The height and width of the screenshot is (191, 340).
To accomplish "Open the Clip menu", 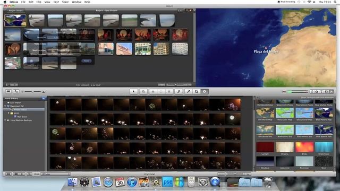I will click(39, 2).
